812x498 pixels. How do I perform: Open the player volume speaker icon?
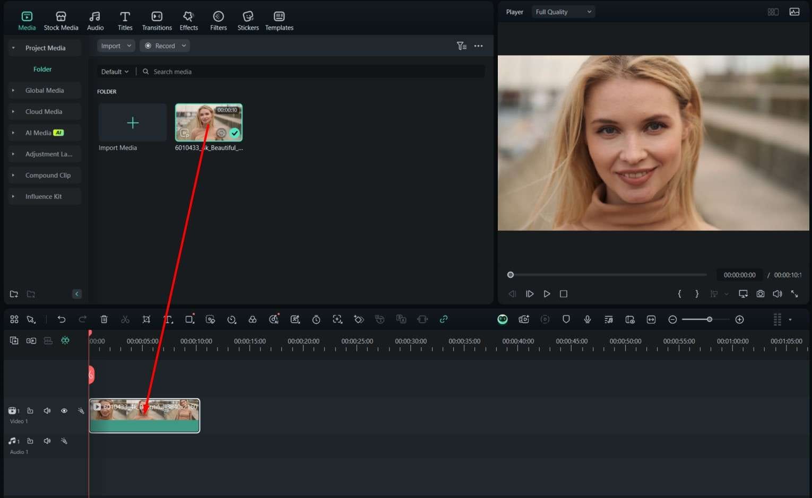click(x=778, y=294)
